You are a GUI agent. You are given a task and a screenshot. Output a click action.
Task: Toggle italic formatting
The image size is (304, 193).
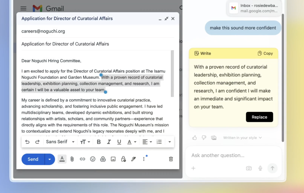click(x=109, y=142)
